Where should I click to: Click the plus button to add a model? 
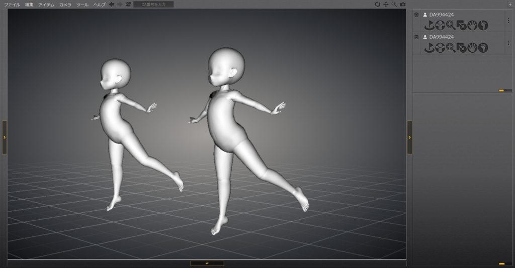(509, 4)
